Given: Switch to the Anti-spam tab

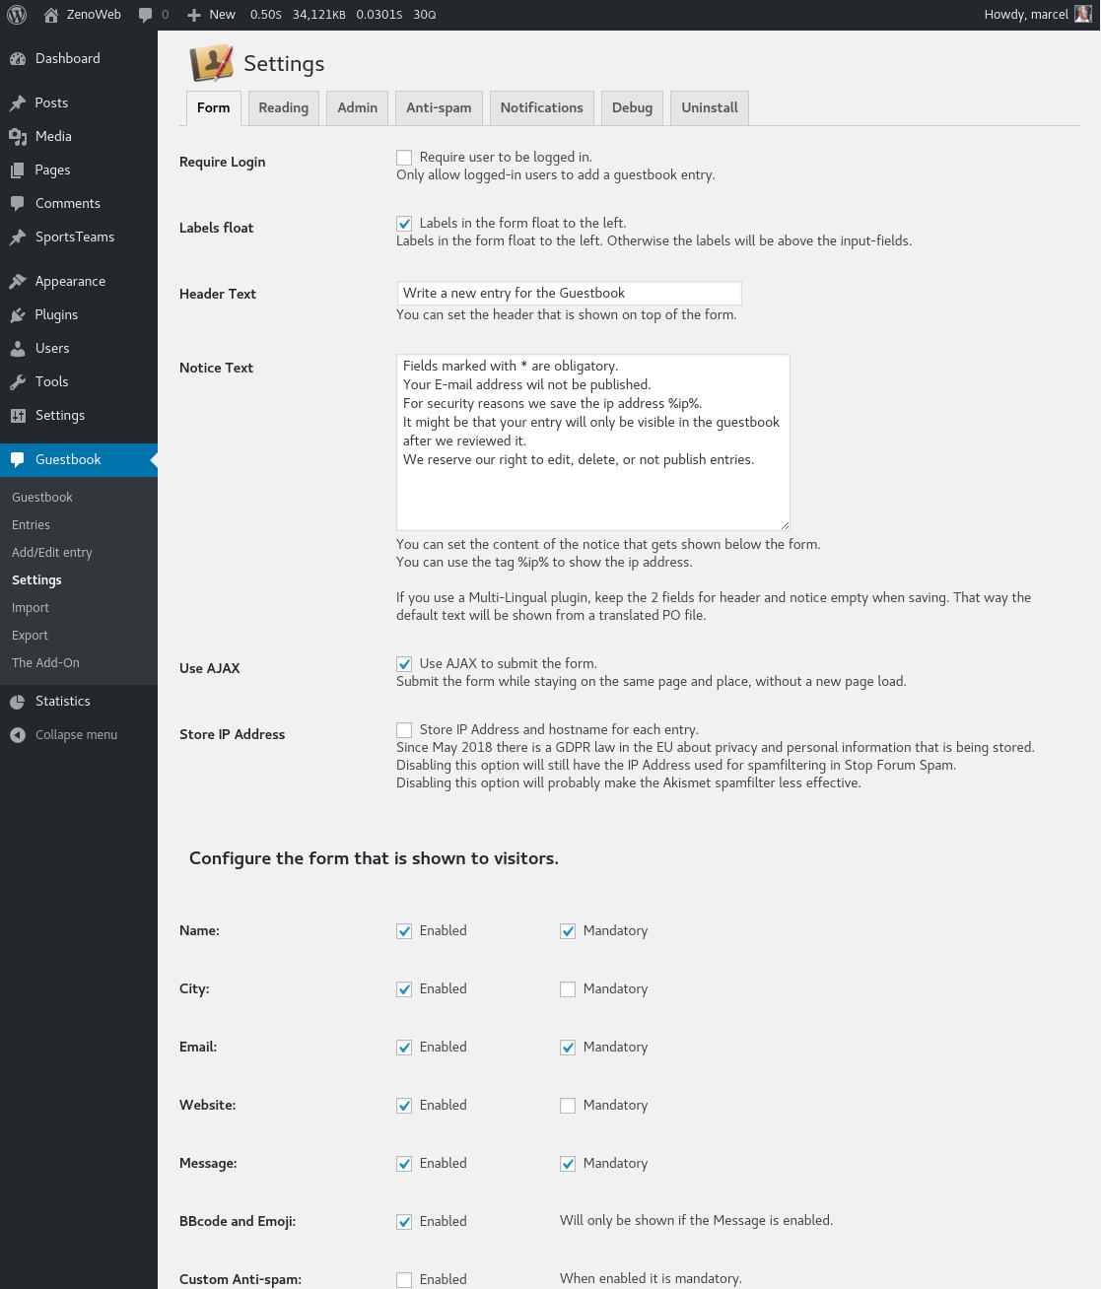Looking at the screenshot, I should tap(439, 108).
